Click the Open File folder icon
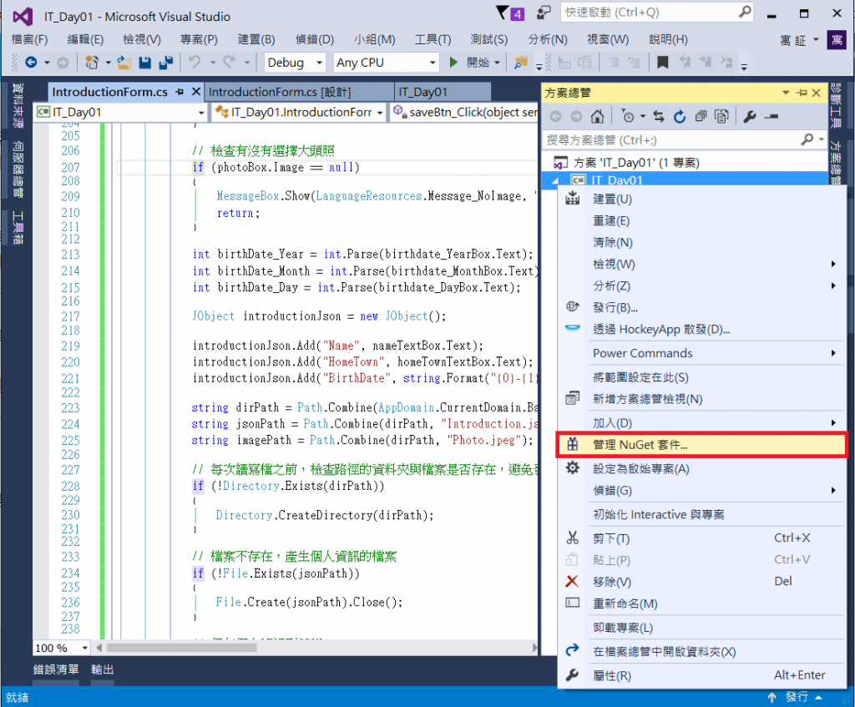The image size is (855, 707). [124, 63]
